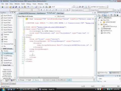Toggle Italic formatting button
Screen dimensions: 121x91
point(44,10)
